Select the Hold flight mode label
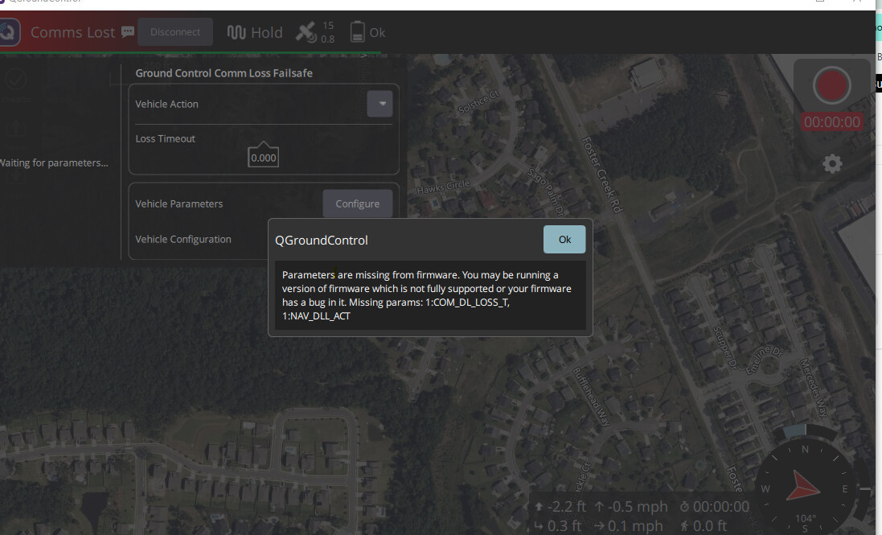882x535 pixels. (x=267, y=32)
